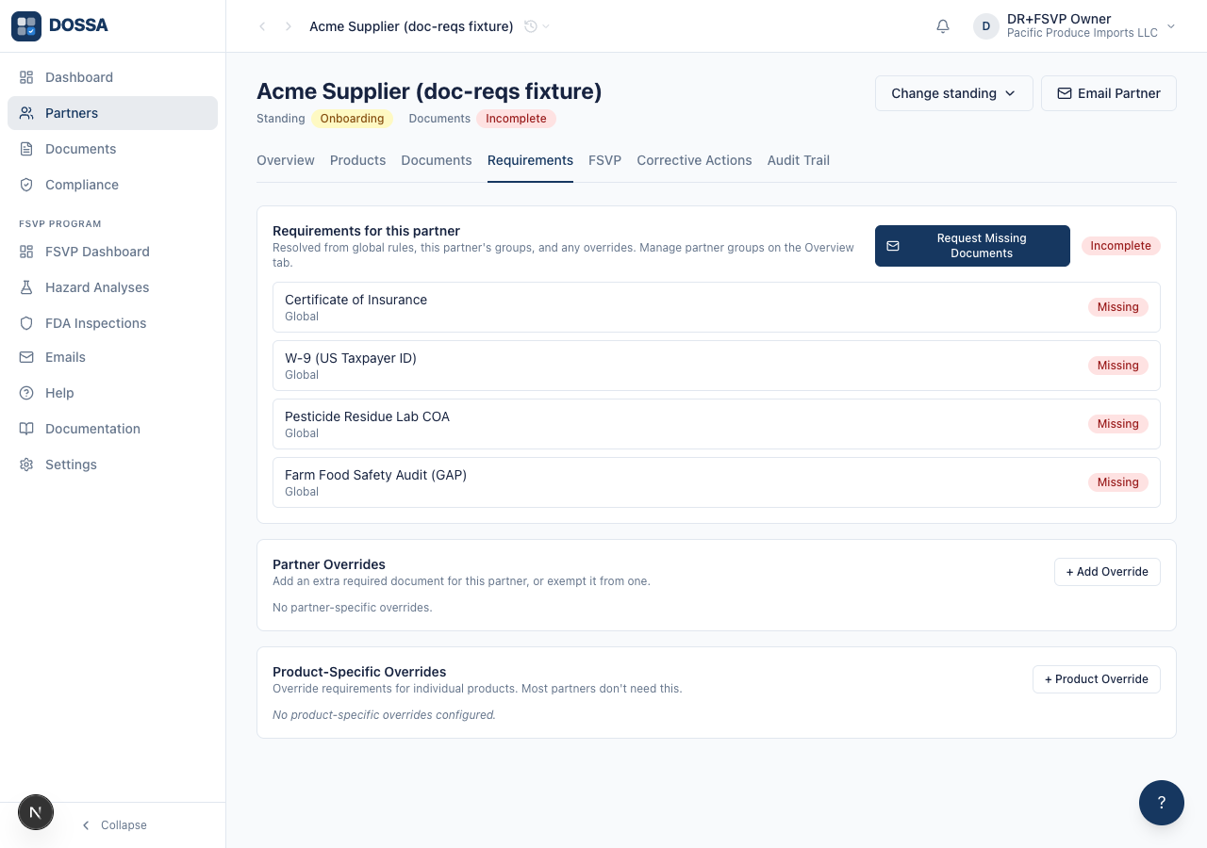Open the Dashboard sidebar item

point(112,77)
